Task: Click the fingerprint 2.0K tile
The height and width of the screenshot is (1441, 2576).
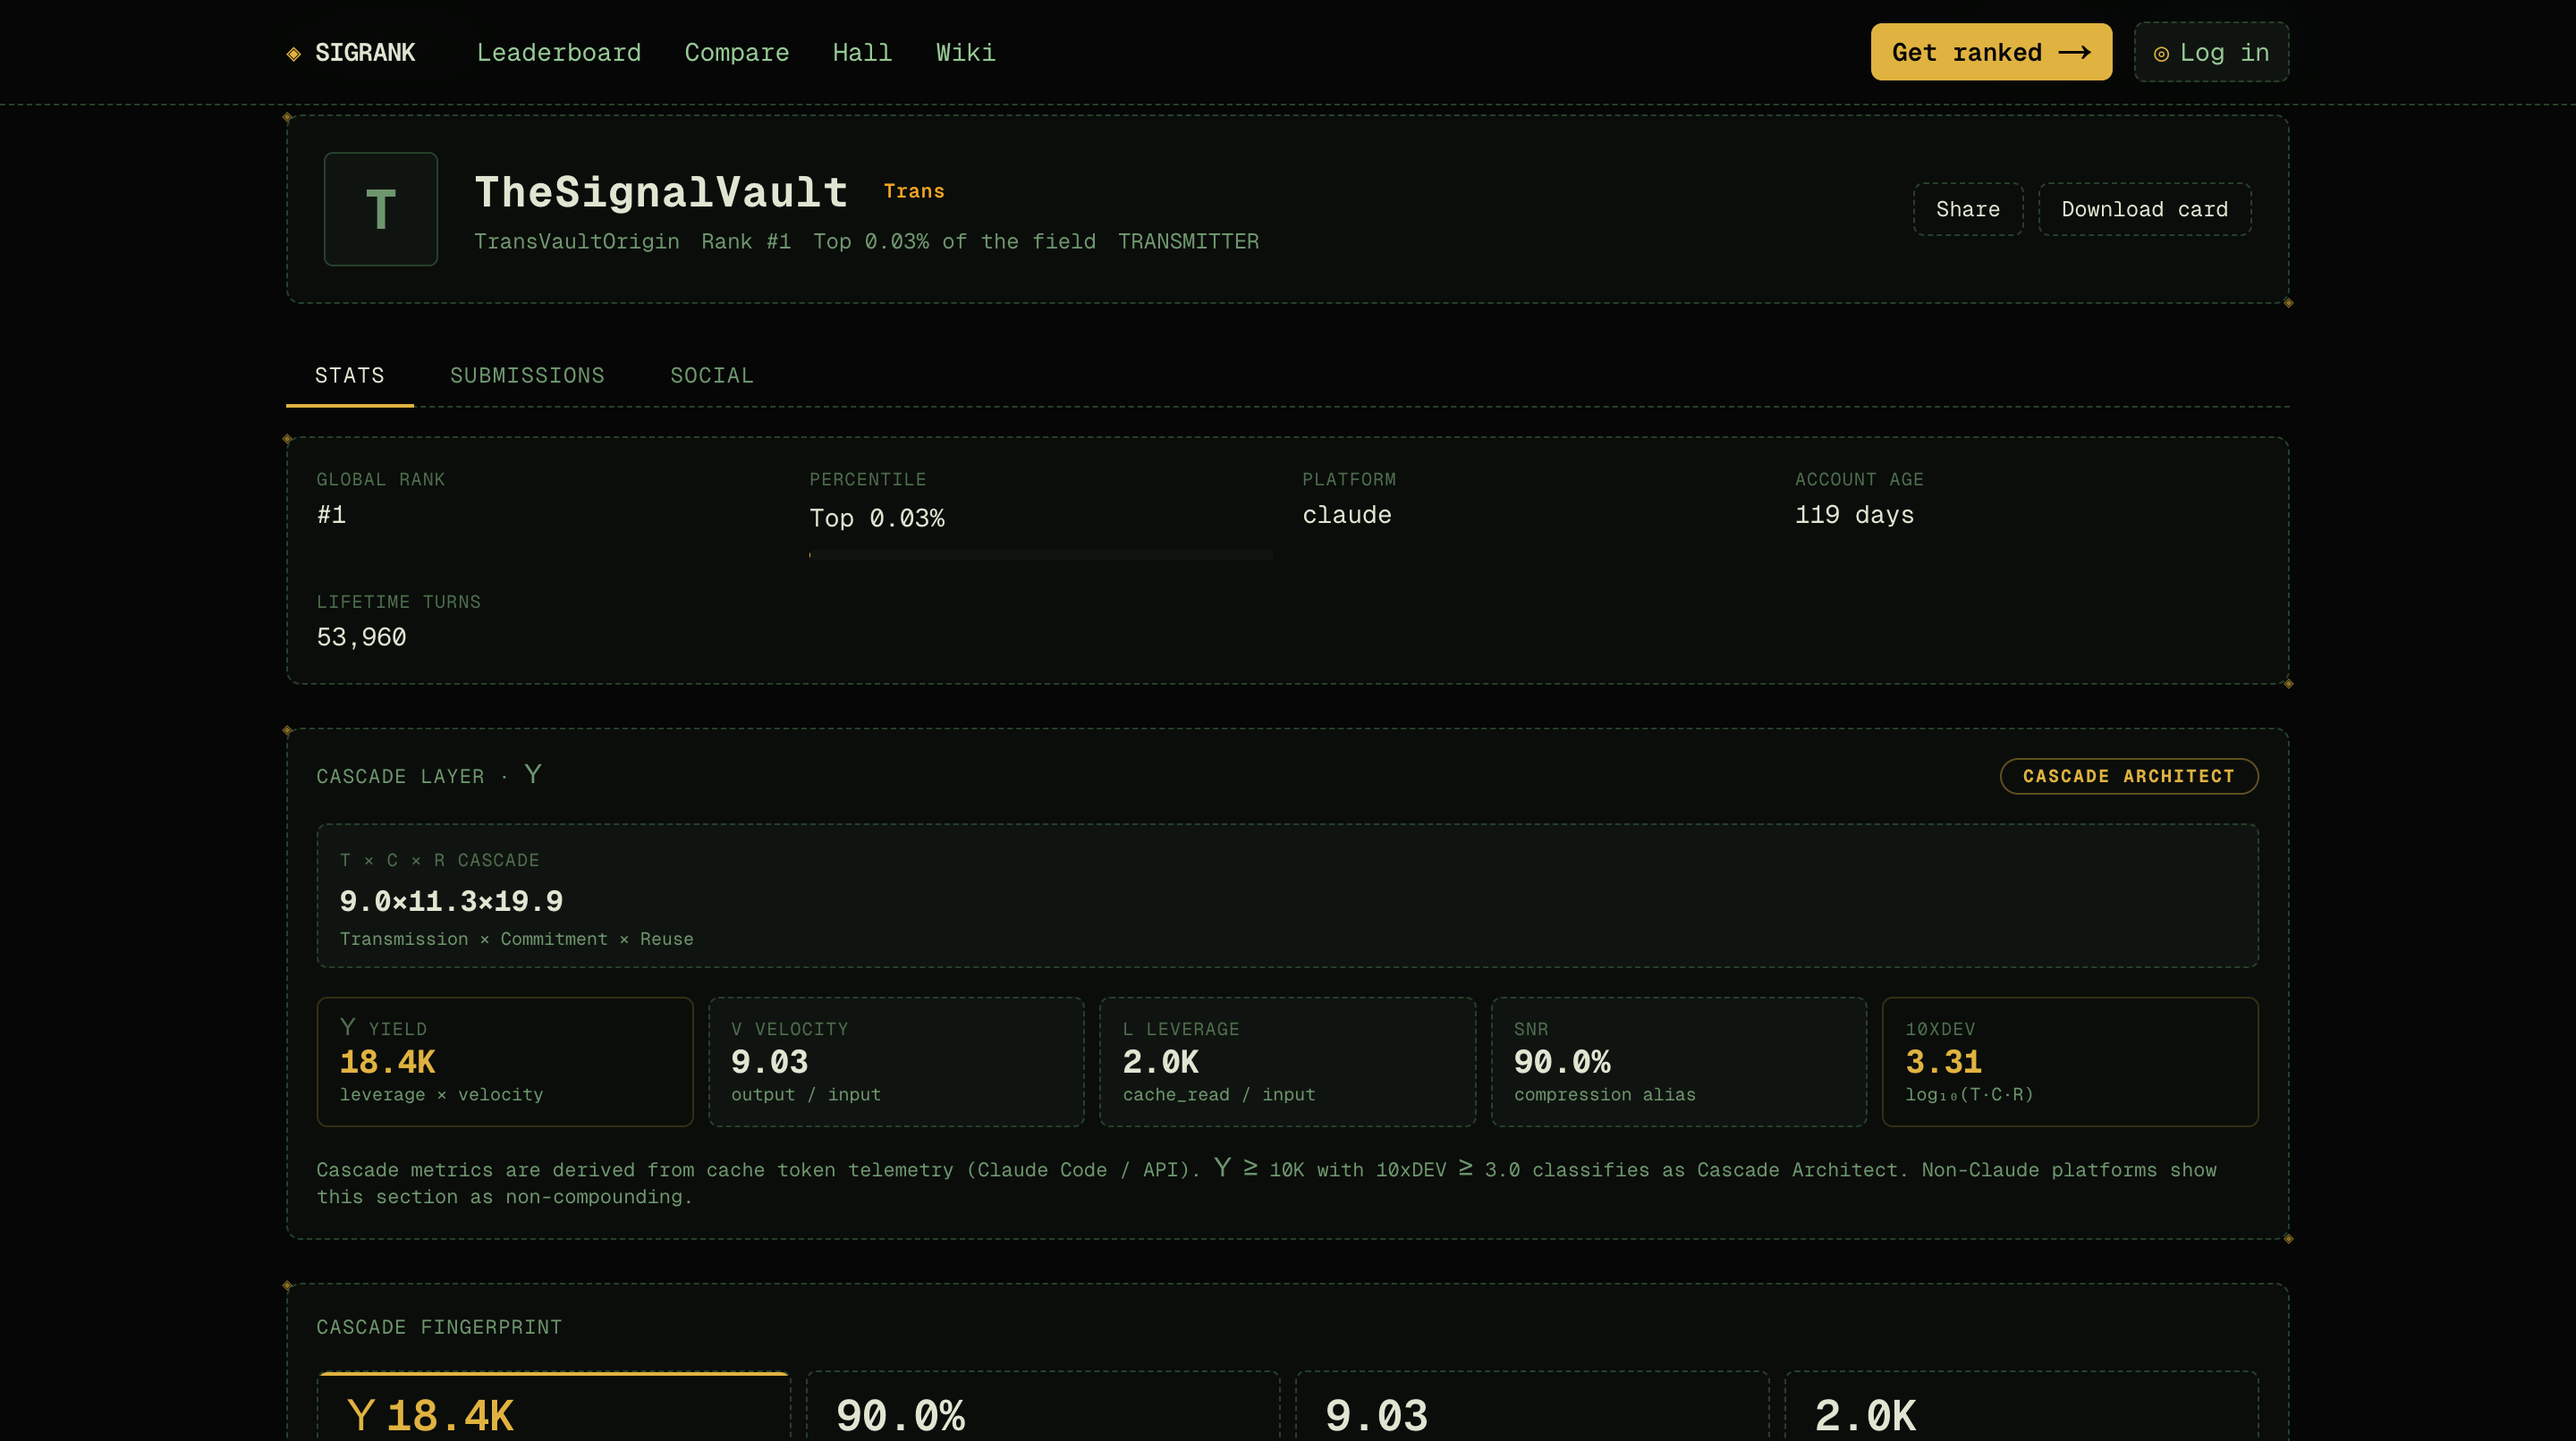Action: (2021, 1407)
